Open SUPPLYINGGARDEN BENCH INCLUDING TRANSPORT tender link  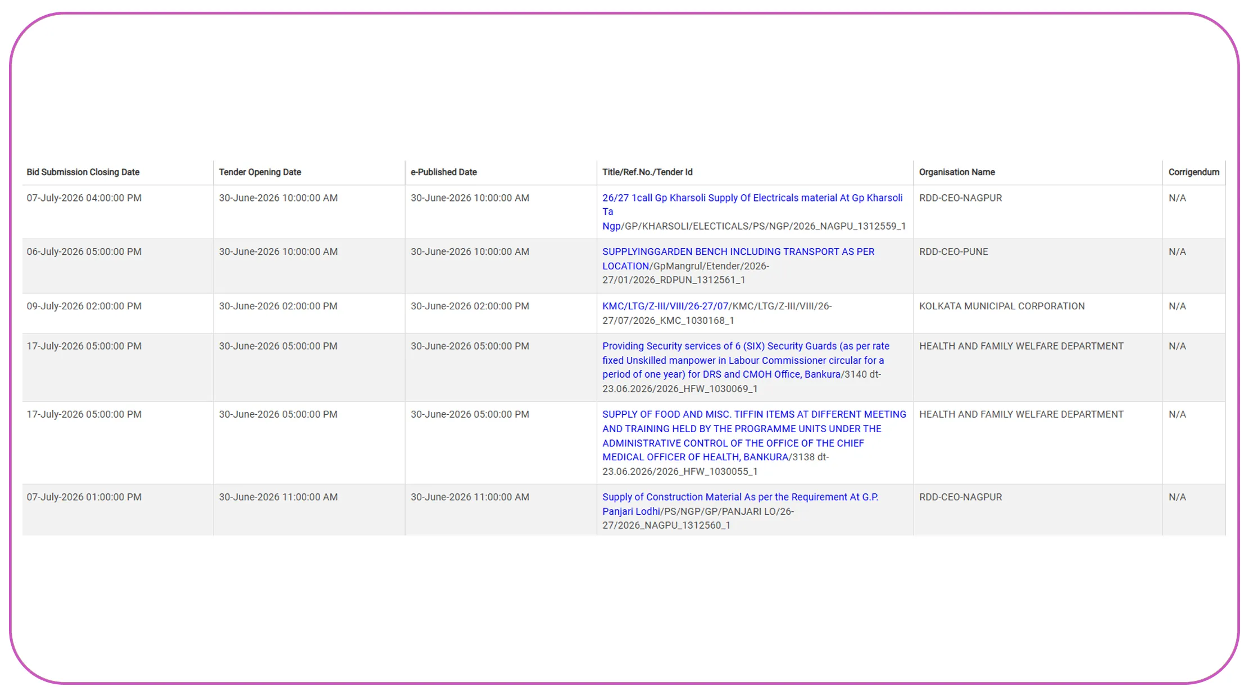[x=738, y=259]
